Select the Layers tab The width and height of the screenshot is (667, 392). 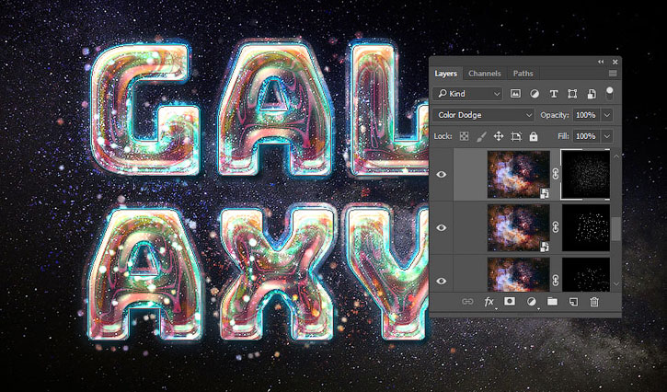click(445, 74)
